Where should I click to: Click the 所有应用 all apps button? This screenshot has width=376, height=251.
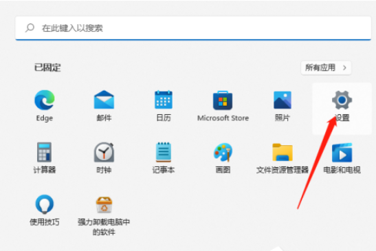(x=326, y=68)
